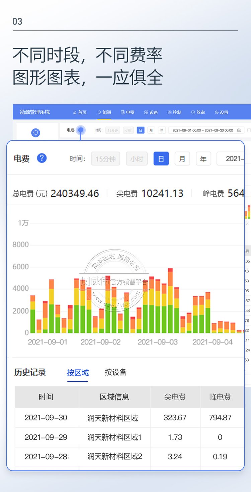The width and height of the screenshot is (251, 492).
Task: Switch large time selector to 年
Action: pos(203,159)
